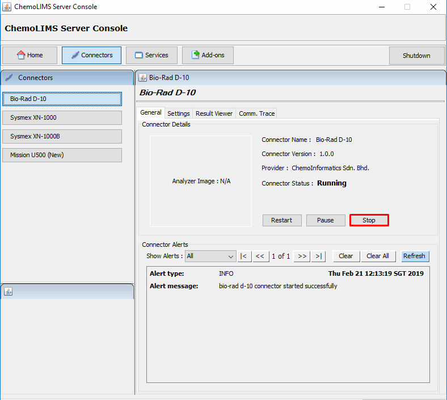Jump to last alert page
Viewport: 447px width, 400px height.
[x=319, y=256]
